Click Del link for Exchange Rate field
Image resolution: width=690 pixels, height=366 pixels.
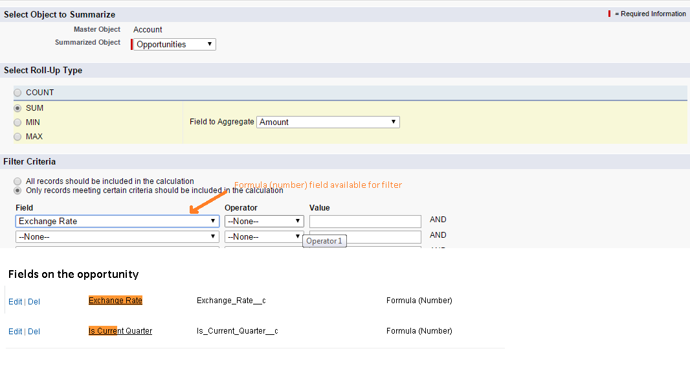click(34, 302)
